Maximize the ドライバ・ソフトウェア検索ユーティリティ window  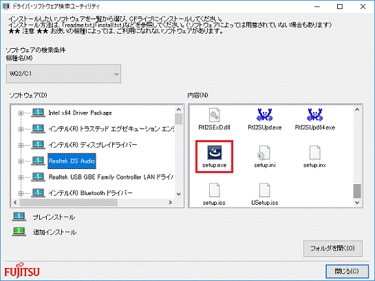pos(340,6)
